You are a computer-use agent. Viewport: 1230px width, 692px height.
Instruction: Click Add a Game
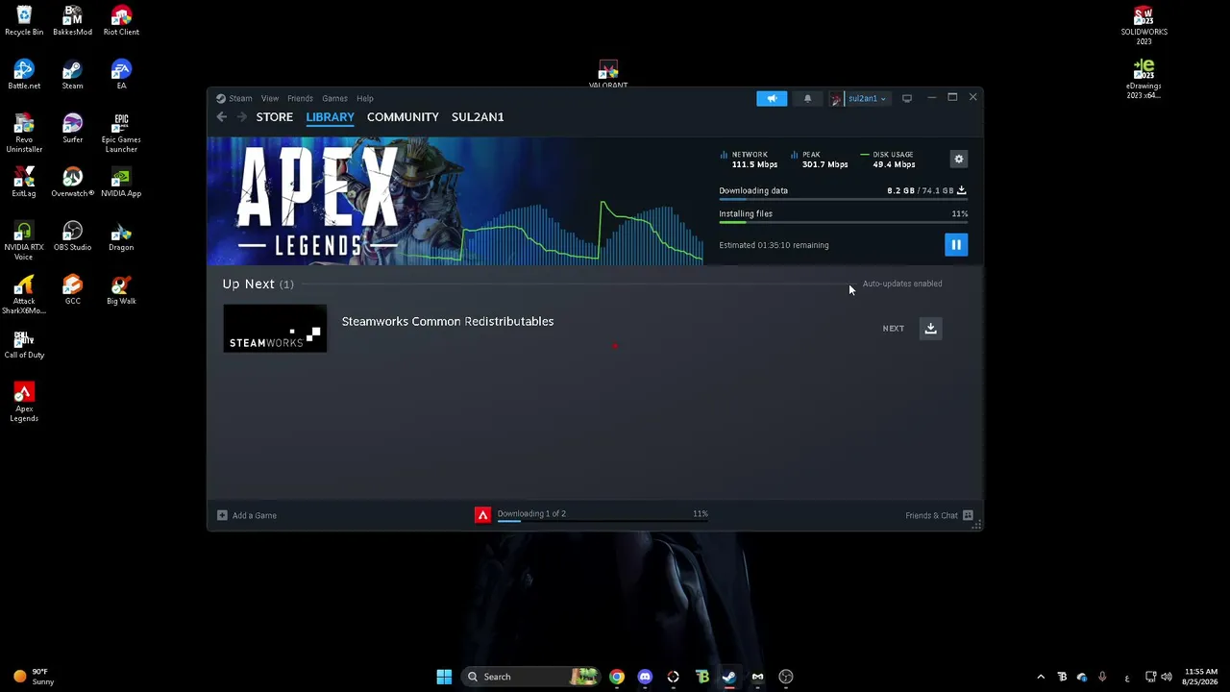247,515
